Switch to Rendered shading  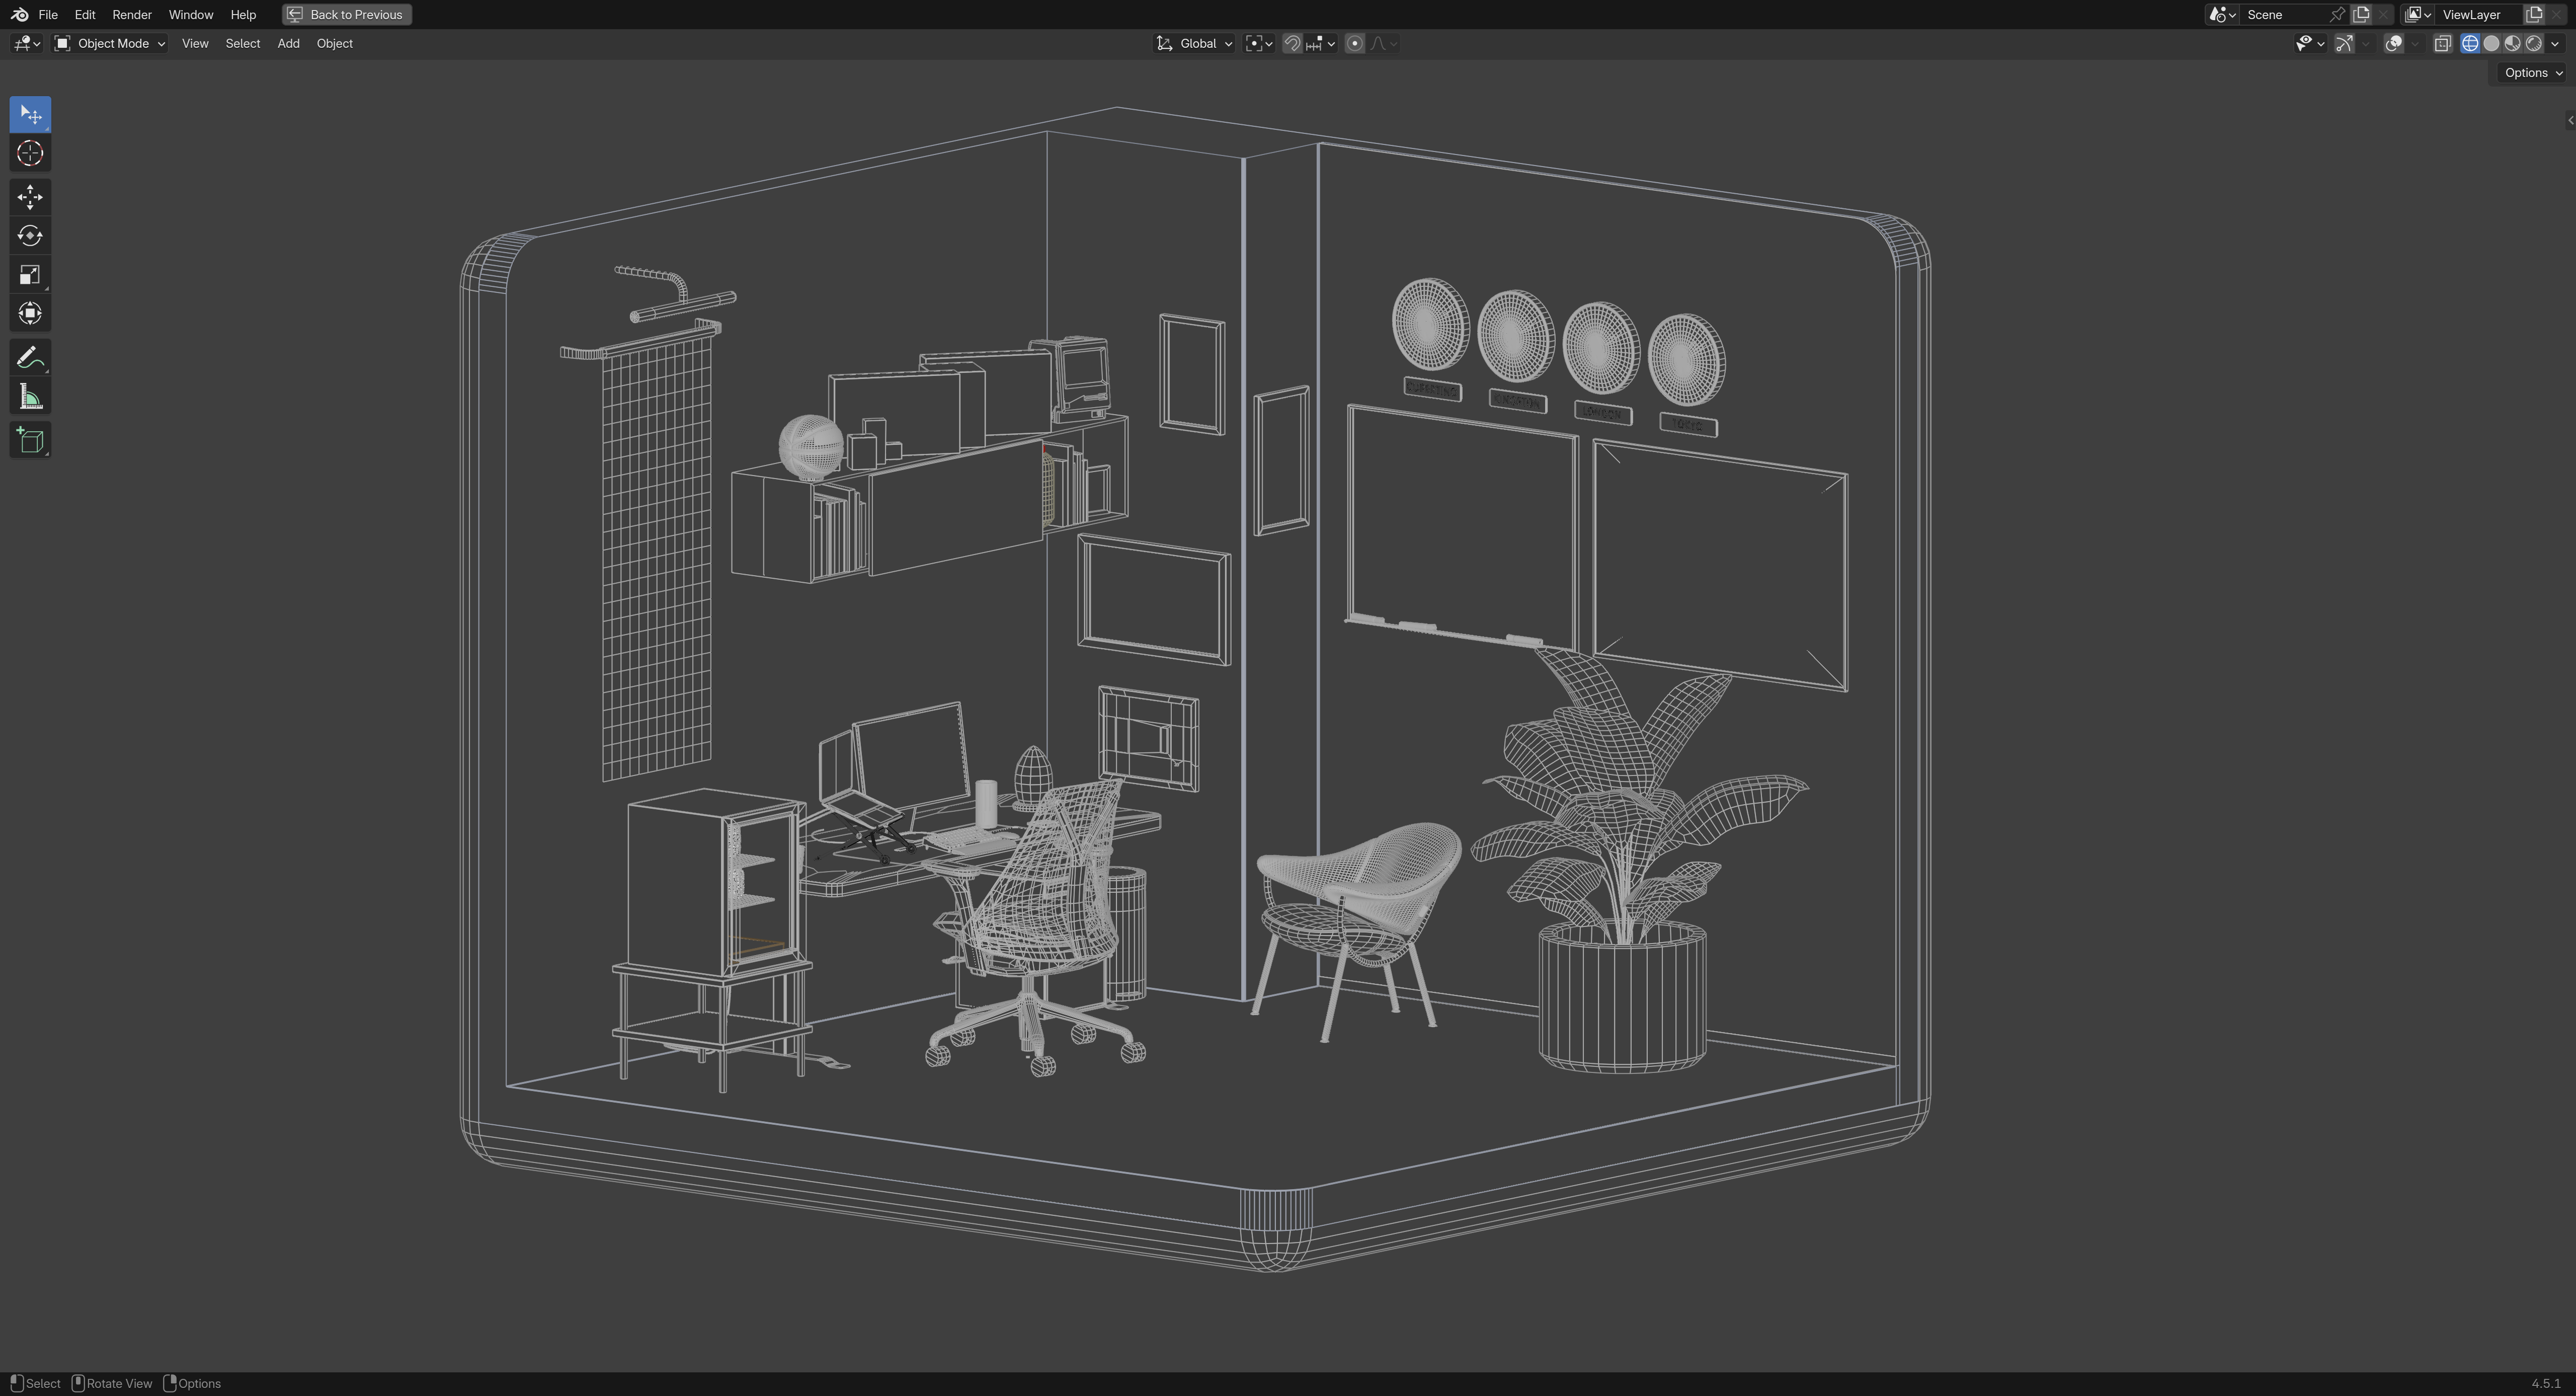(x=2534, y=44)
